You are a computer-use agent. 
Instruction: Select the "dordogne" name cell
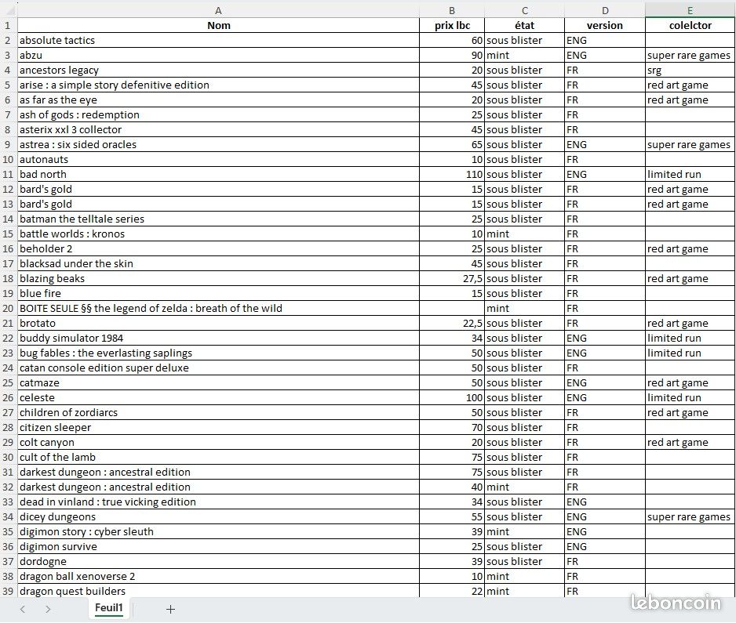point(218,562)
